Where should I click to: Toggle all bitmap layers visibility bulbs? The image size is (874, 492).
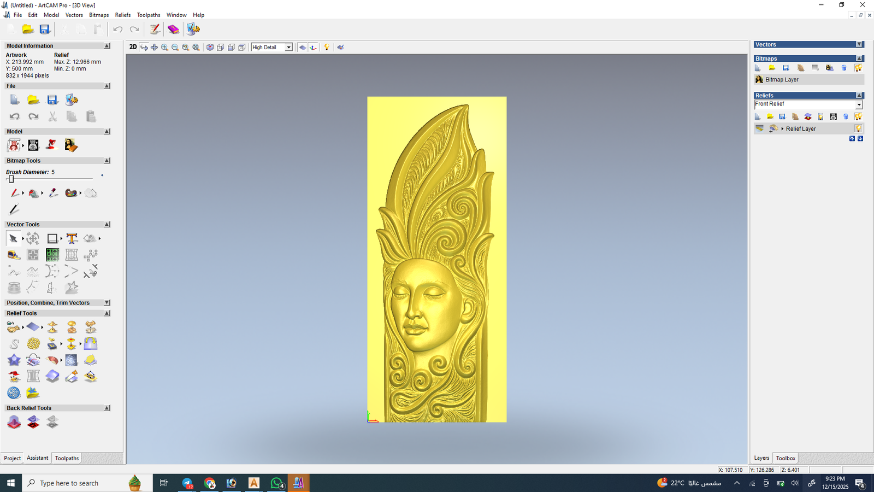[x=858, y=68]
